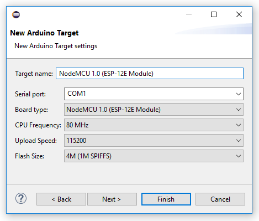Image resolution: width=259 pixels, height=221 pixels.
Task: Click the 'Serial port:' label
Action: (x=30, y=94)
